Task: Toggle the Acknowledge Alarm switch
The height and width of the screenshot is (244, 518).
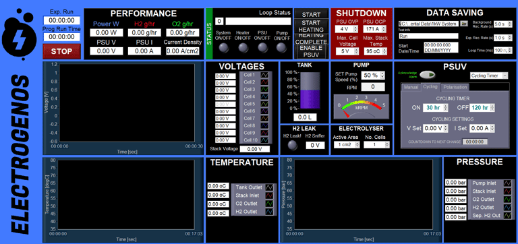Action: tap(428, 75)
